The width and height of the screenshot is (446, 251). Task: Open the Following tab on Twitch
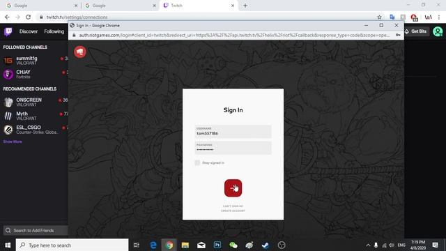pyautogui.click(x=54, y=31)
